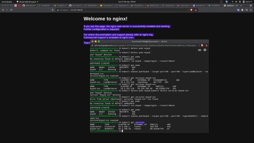Viewport: 254px width, 143px height.
Task: Switch to the Conectar tab with the yellow icon
Action: (107, 6)
